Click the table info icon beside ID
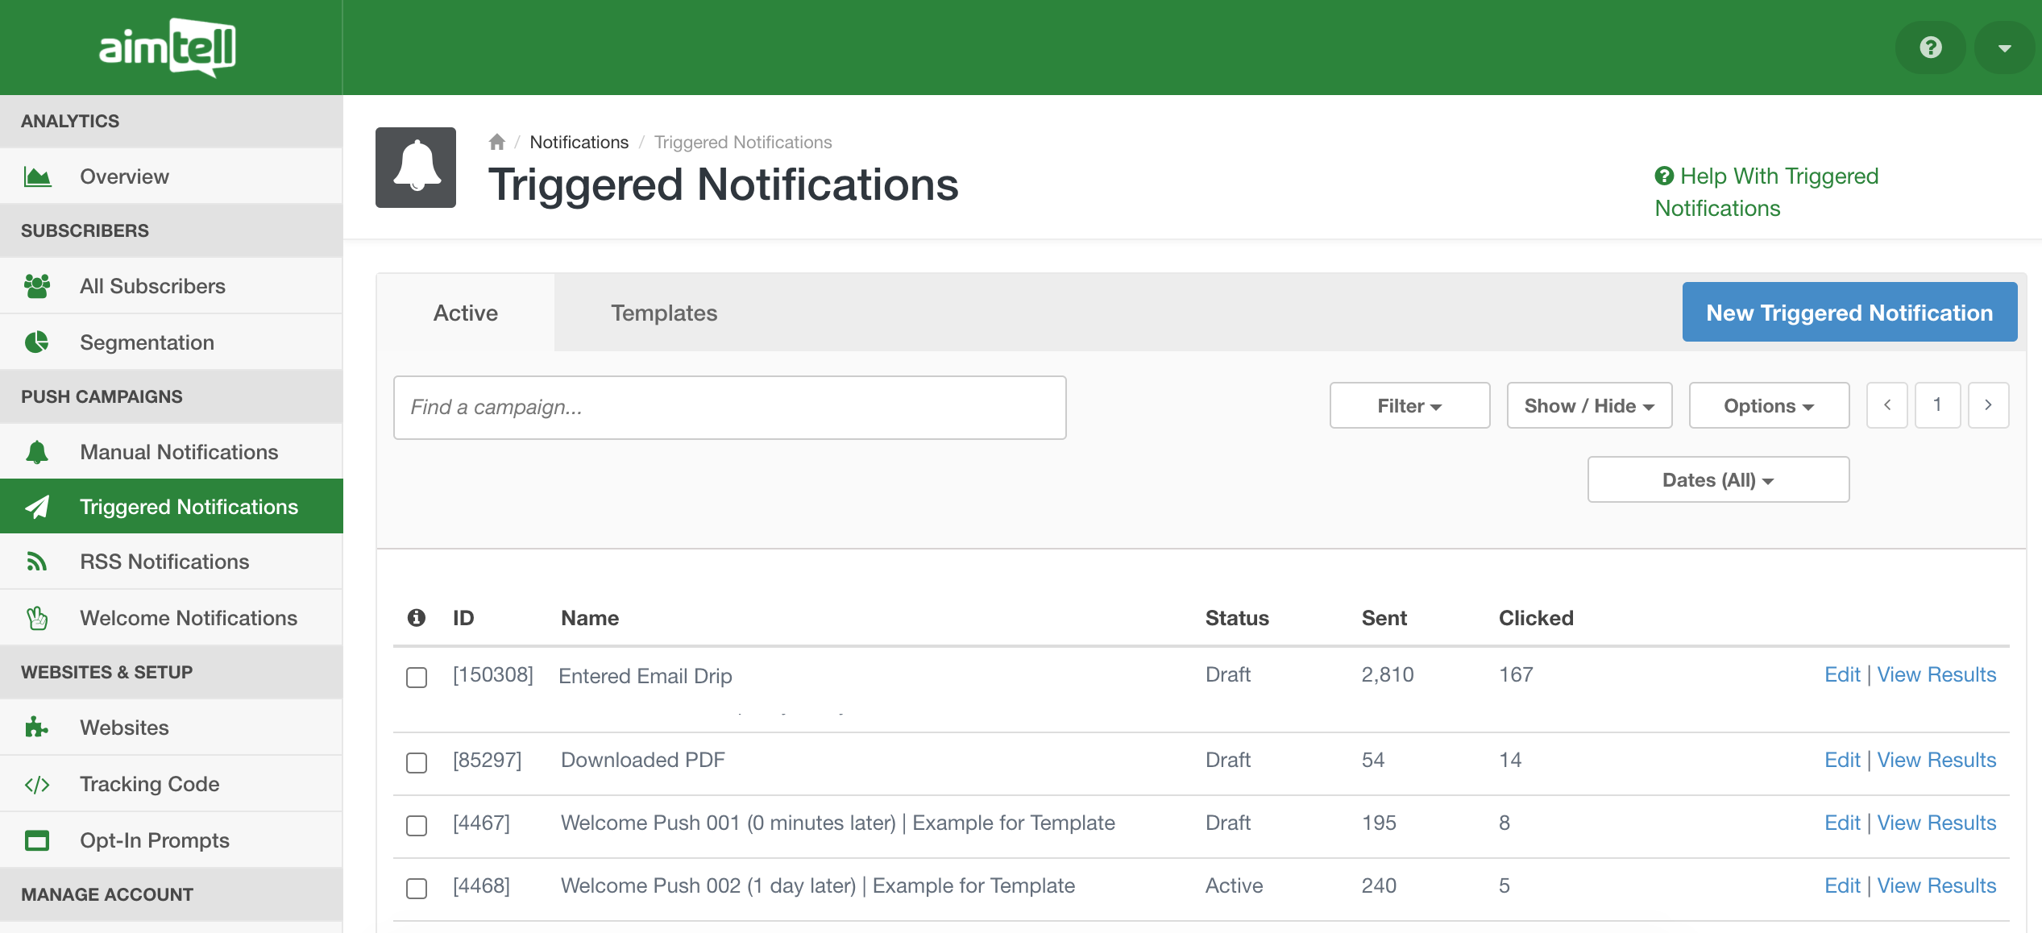The width and height of the screenshot is (2042, 933). 416,618
